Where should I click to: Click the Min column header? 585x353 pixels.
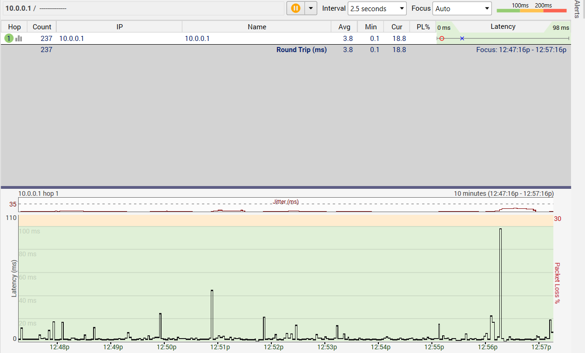click(x=371, y=27)
